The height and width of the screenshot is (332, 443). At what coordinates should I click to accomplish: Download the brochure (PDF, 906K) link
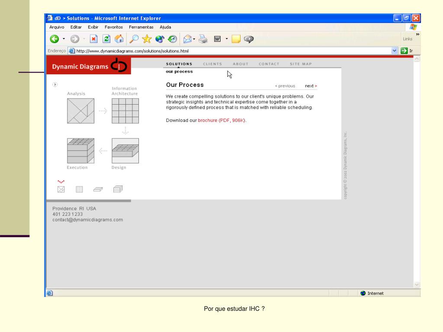(x=221, y=120)
